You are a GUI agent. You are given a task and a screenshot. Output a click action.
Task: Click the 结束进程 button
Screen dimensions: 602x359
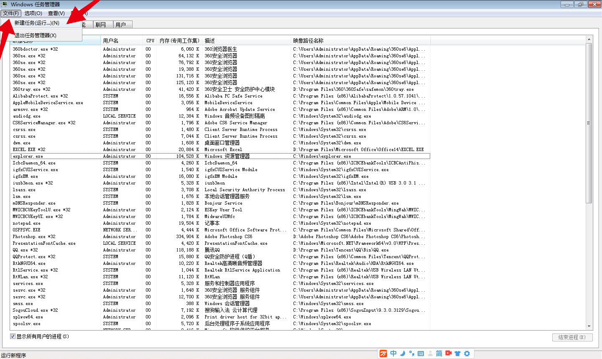pyautogui.click(x=572, y=337)
